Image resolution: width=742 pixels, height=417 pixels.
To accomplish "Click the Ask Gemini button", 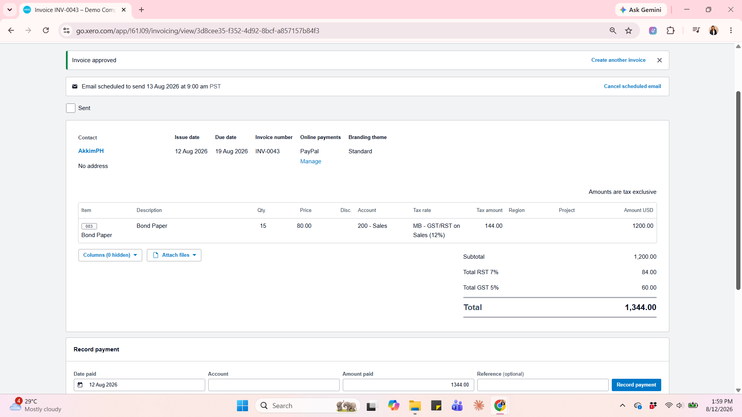I will tap(641, 10).
